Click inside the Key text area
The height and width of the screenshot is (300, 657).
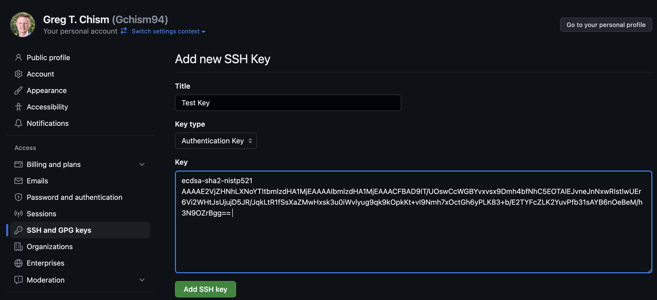[x=413, y=241]
